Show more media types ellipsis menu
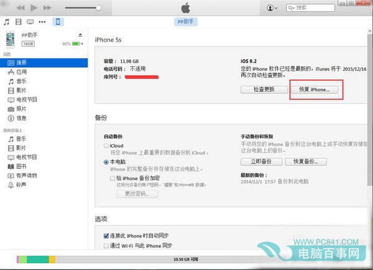Screen dimensions: 373x270 coord(42,22)
